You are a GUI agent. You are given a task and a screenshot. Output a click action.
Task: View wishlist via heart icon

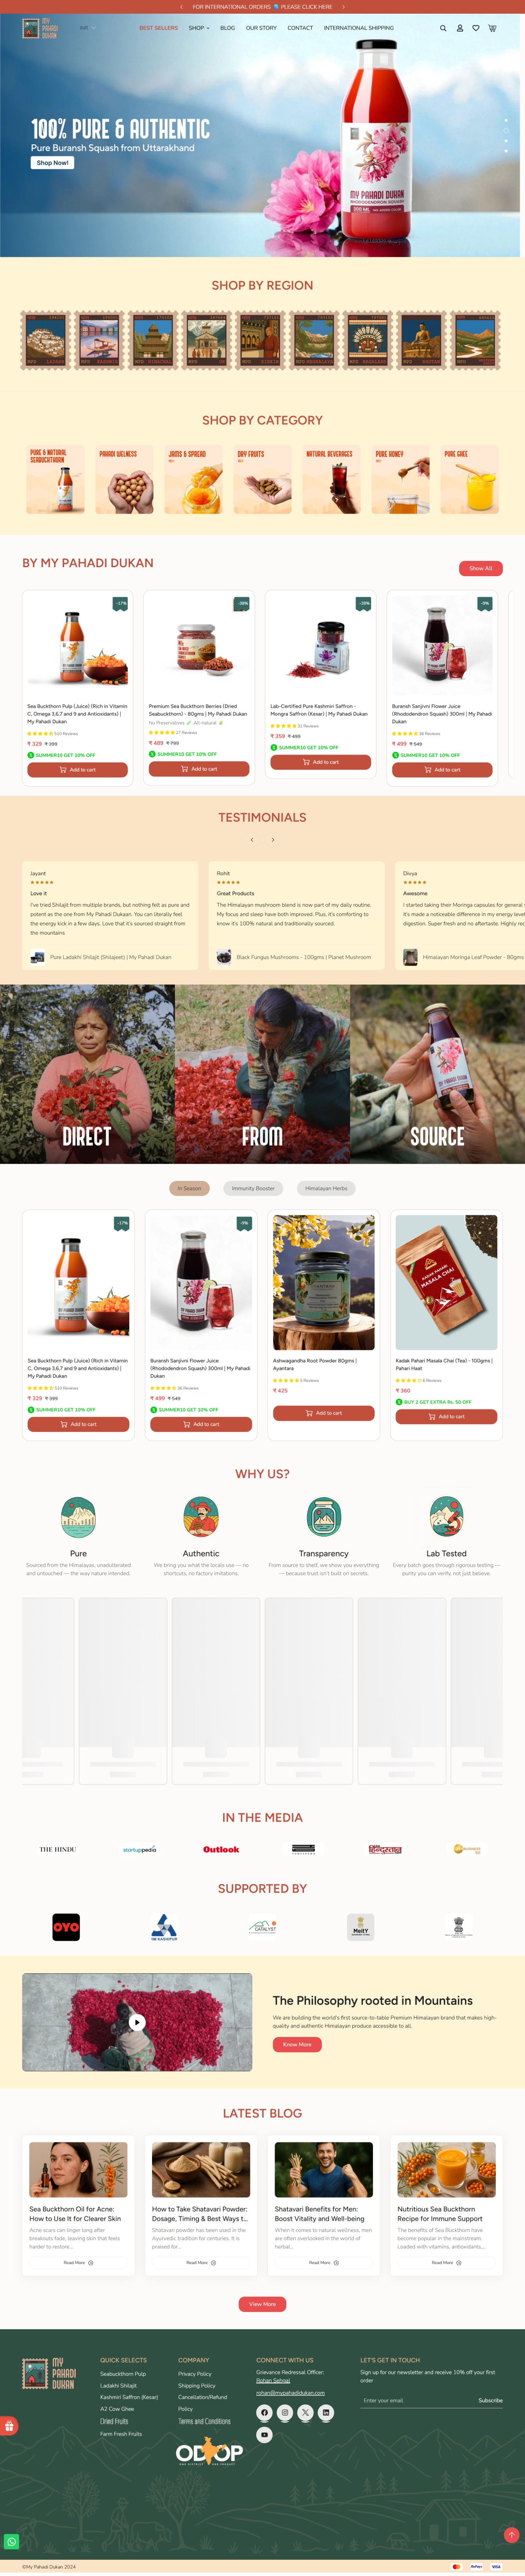(x=476, y=28)
